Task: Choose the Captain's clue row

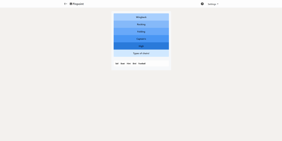Action: (141, 39)
